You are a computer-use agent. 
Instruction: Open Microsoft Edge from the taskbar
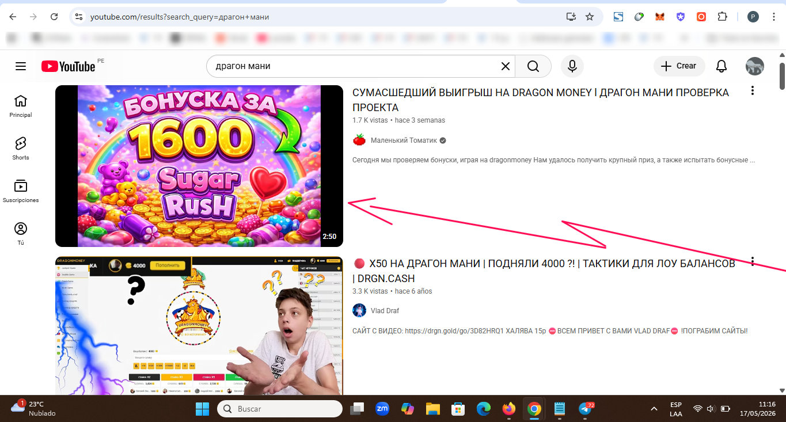pyautogui.click(x=484, y=409)
